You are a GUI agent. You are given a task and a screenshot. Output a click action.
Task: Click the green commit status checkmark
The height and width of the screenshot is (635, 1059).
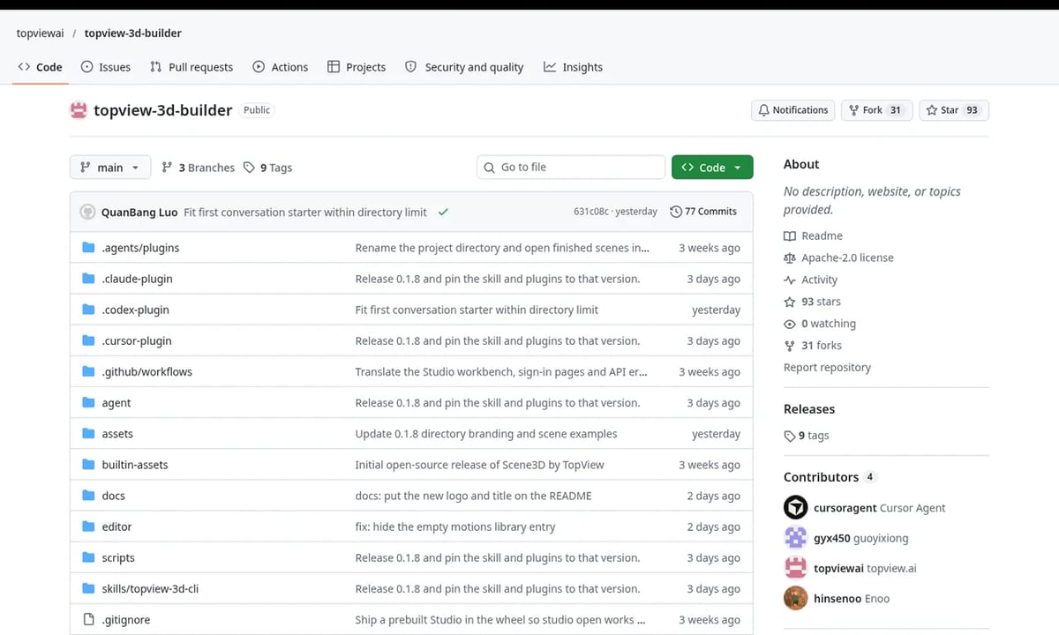443,212
